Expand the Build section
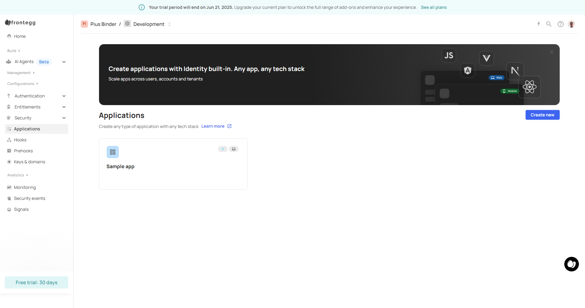The image size is (585, 308). 14,51
